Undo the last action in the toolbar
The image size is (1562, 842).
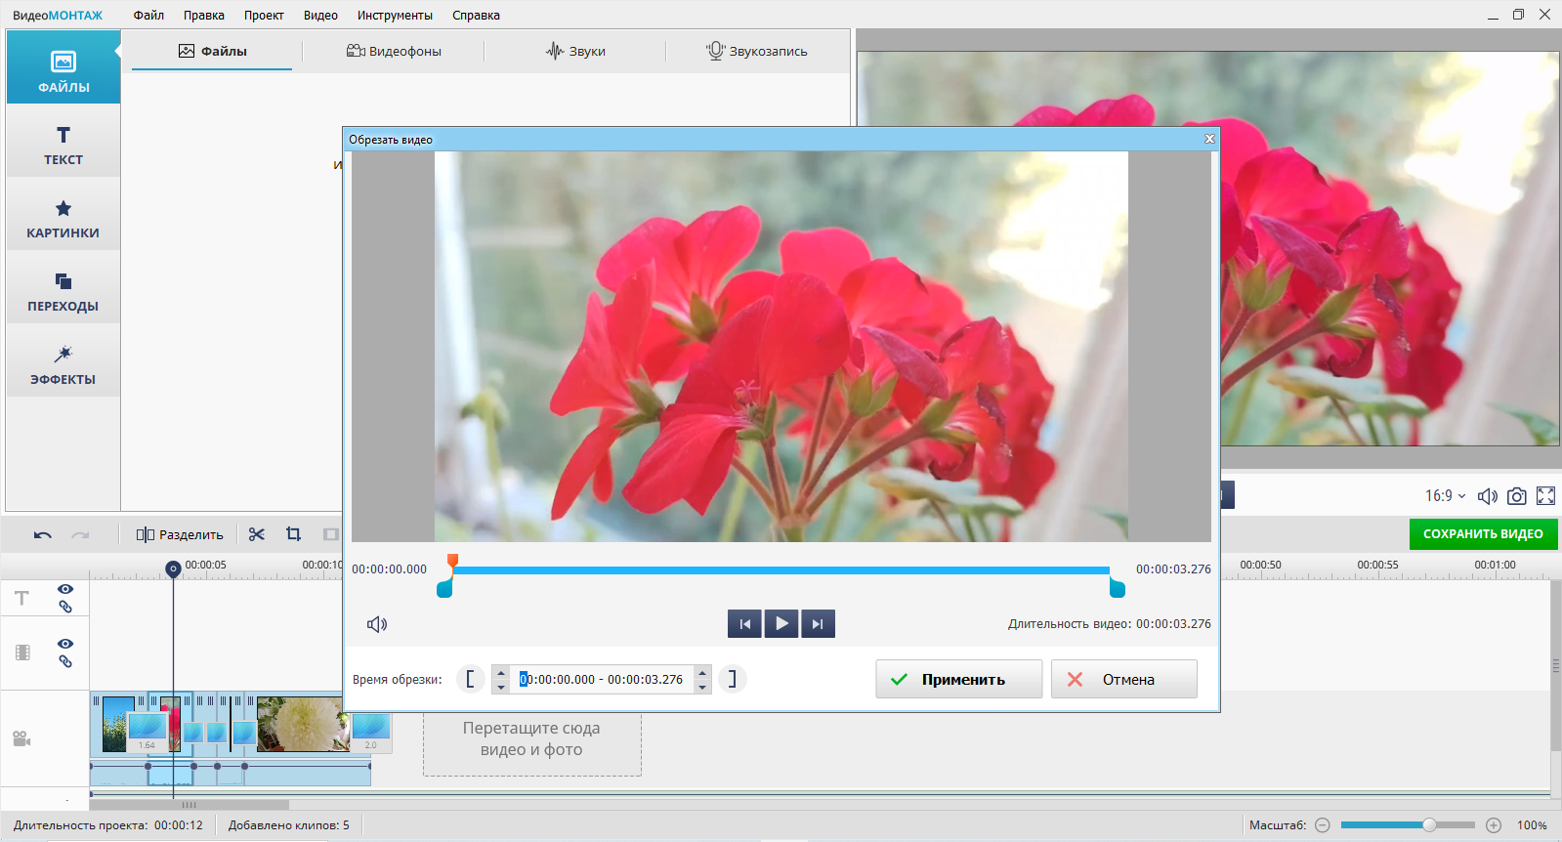tap(42, 534)
